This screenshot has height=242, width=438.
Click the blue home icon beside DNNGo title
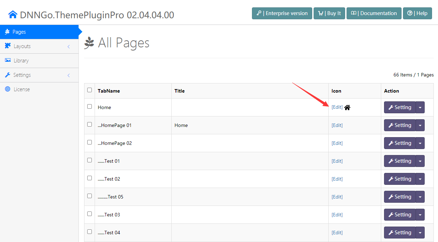pyautogui.click(x=13, y=14)
